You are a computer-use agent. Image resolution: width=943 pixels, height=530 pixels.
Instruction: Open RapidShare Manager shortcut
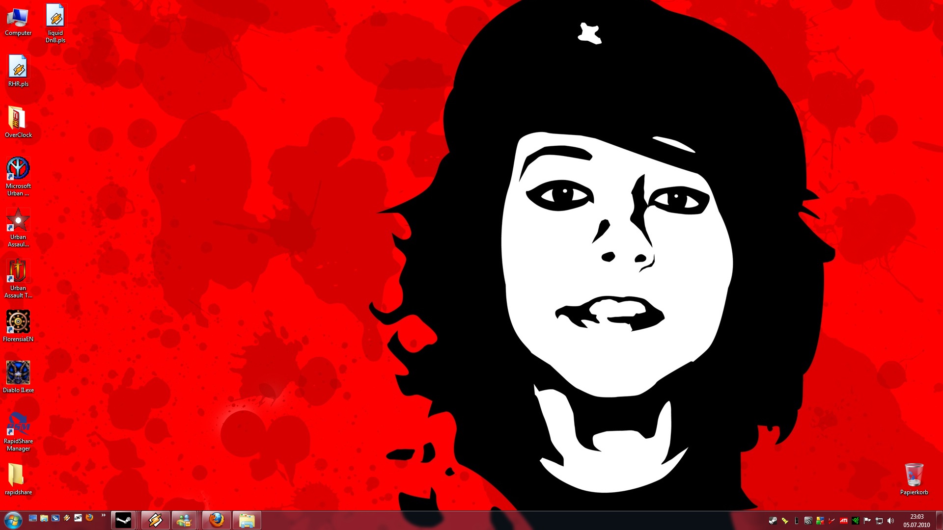(x=18, y=432)
